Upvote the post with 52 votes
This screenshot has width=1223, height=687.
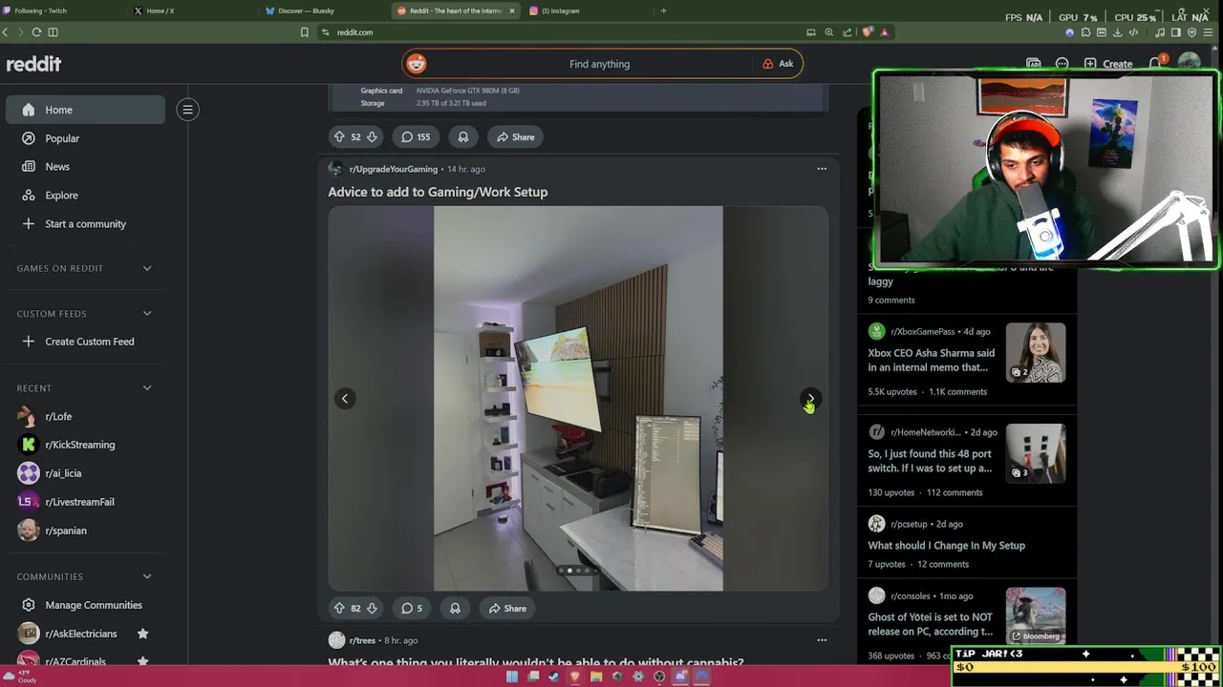click(338, 136)
